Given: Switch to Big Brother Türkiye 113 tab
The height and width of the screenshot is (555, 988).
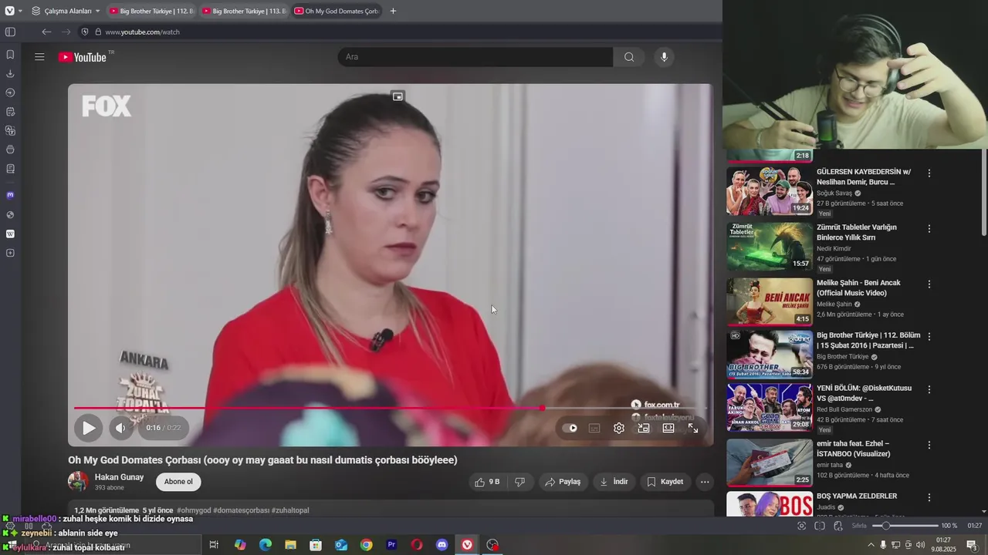Looking at the screenshot, I should coord(244,11).
